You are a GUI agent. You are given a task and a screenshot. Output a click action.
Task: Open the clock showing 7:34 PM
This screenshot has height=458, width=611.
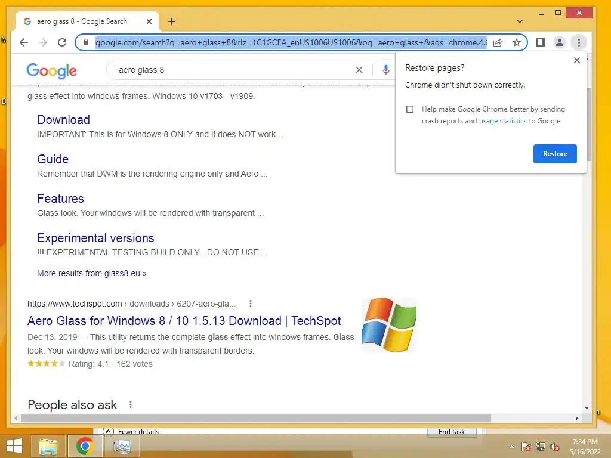(x=585, y=447)
